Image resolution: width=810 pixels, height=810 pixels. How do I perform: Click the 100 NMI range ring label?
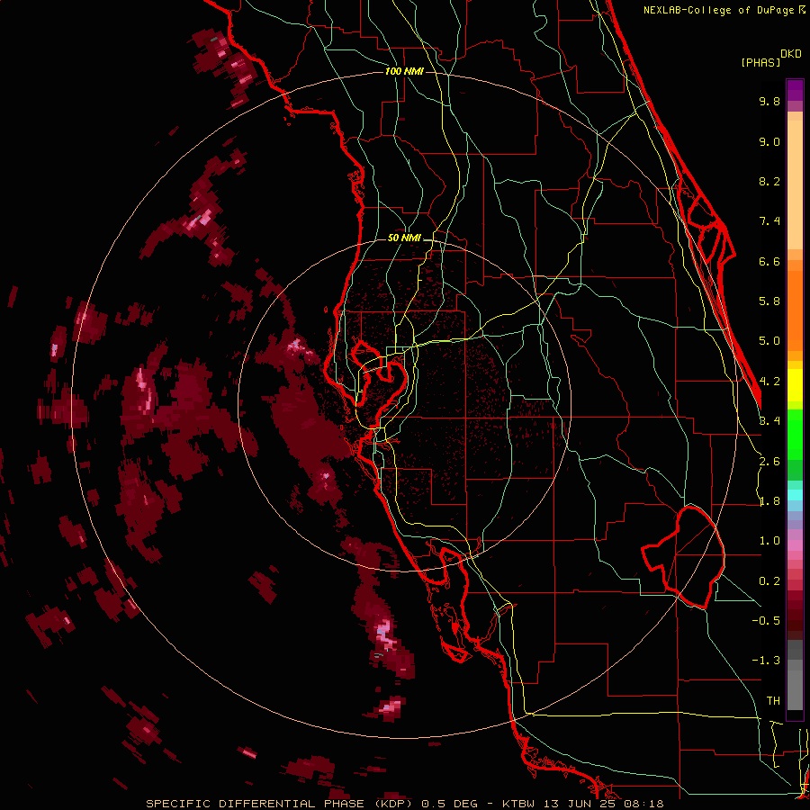(x=404, y=71)
